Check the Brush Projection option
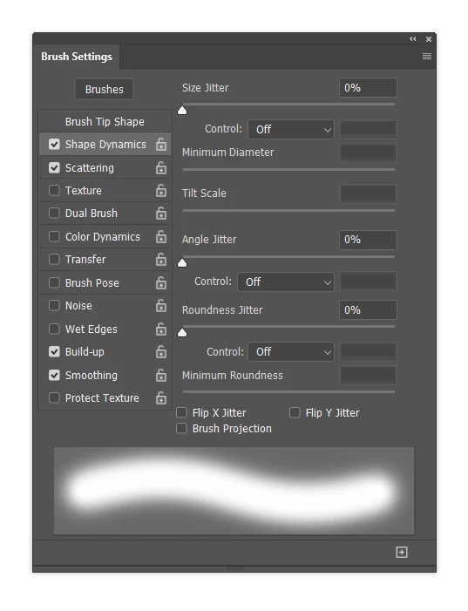The height and width of the screenshot is (611, 468). (181, 429)
